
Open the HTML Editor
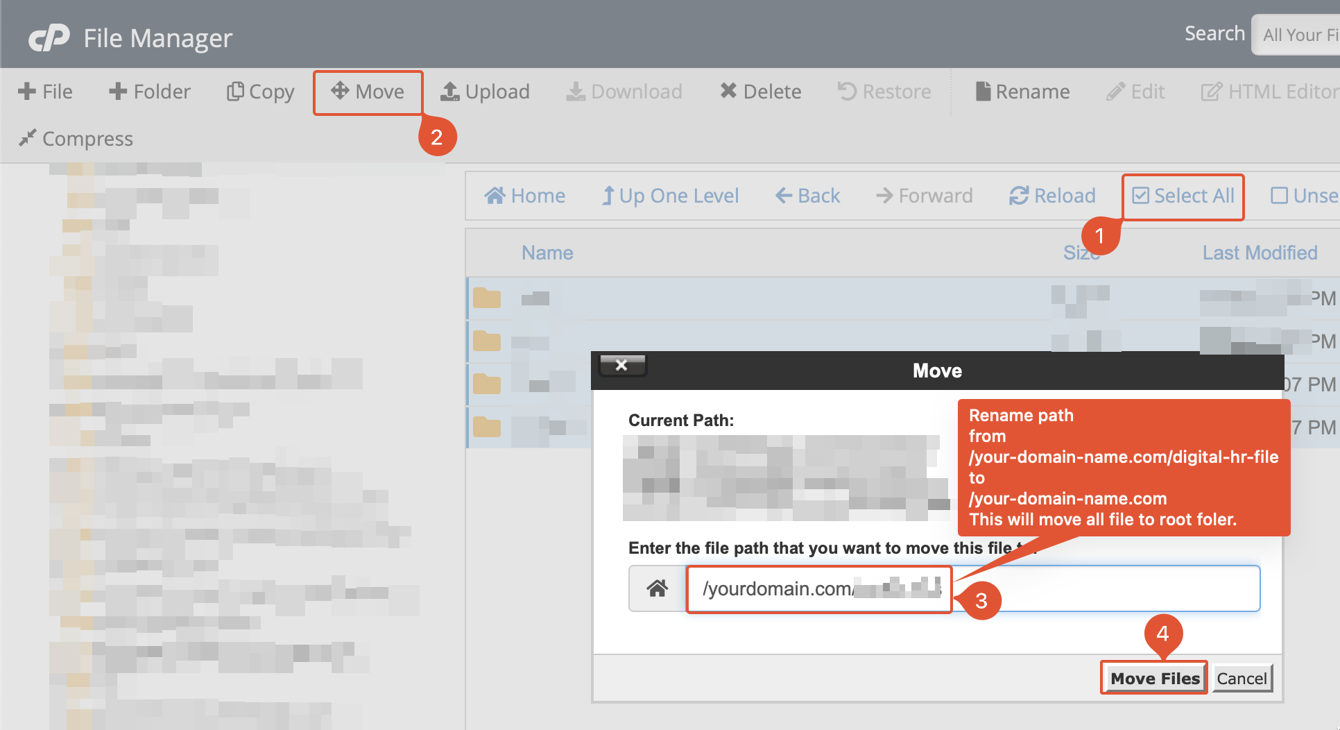(x=1270, y=92)
